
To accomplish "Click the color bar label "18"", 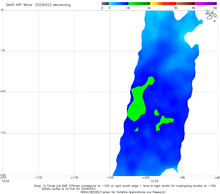I will point(128,8).
